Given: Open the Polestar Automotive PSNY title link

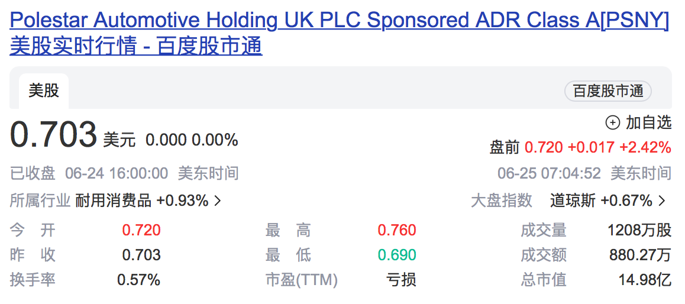Looking at the screenshot, I should point(339,21).
